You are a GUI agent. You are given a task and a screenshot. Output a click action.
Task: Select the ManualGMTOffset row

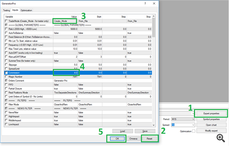[x=78, y=57]
